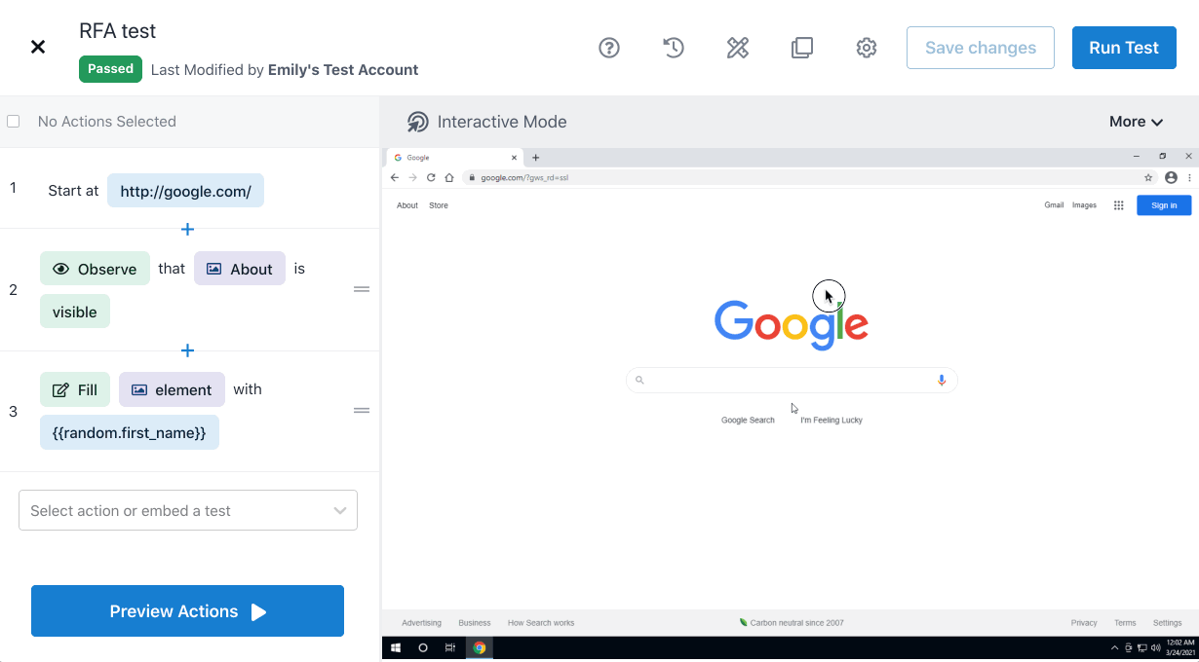Click the About element chip
This screenshot has width=1199, height=662.
[x=240, y=269]
